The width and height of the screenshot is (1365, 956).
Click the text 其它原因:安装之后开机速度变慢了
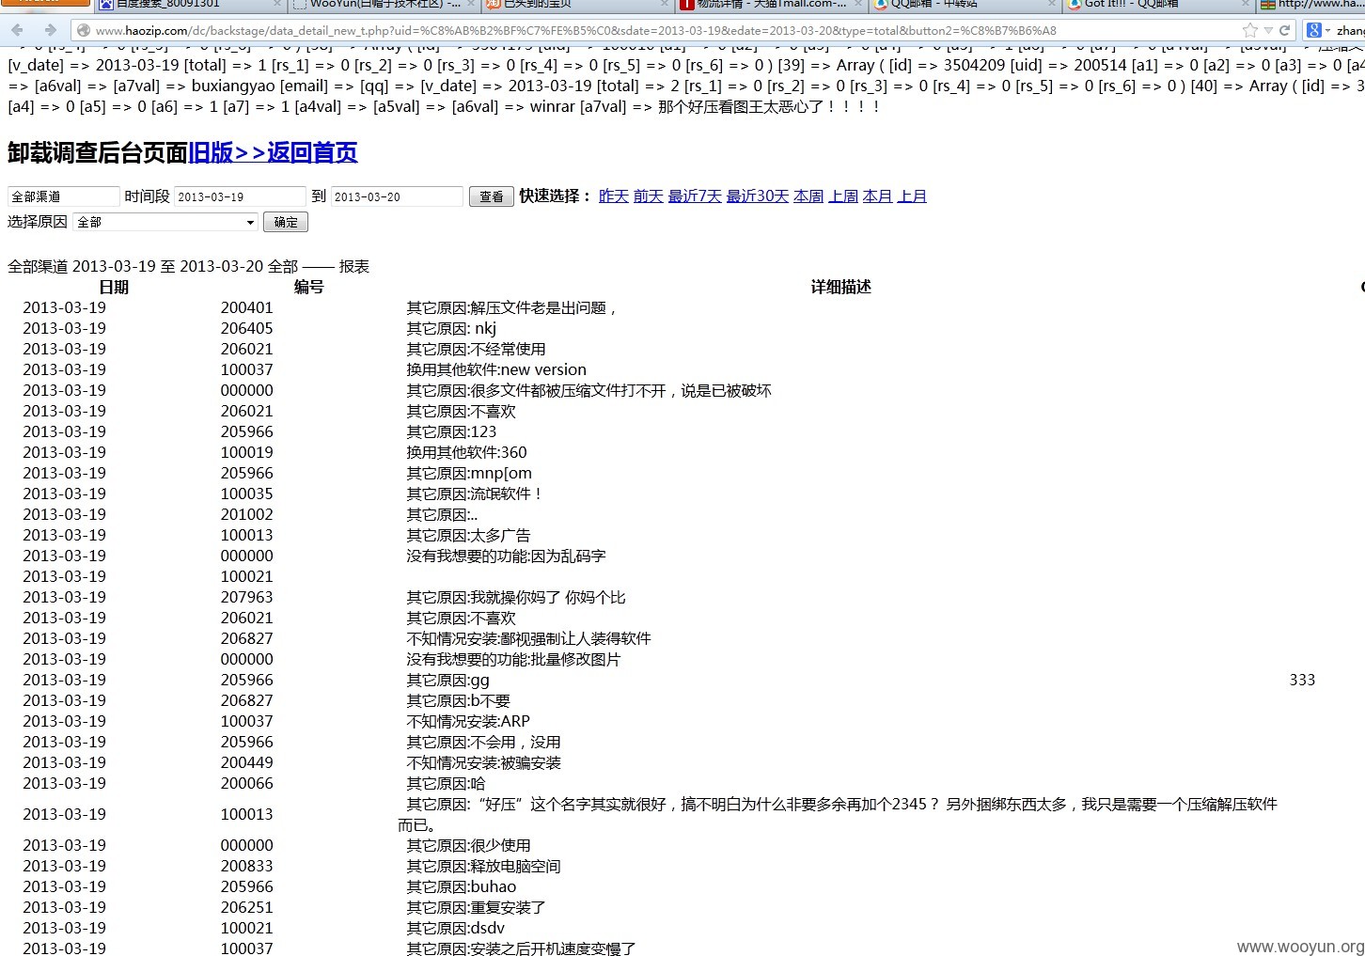coord(521,948)
